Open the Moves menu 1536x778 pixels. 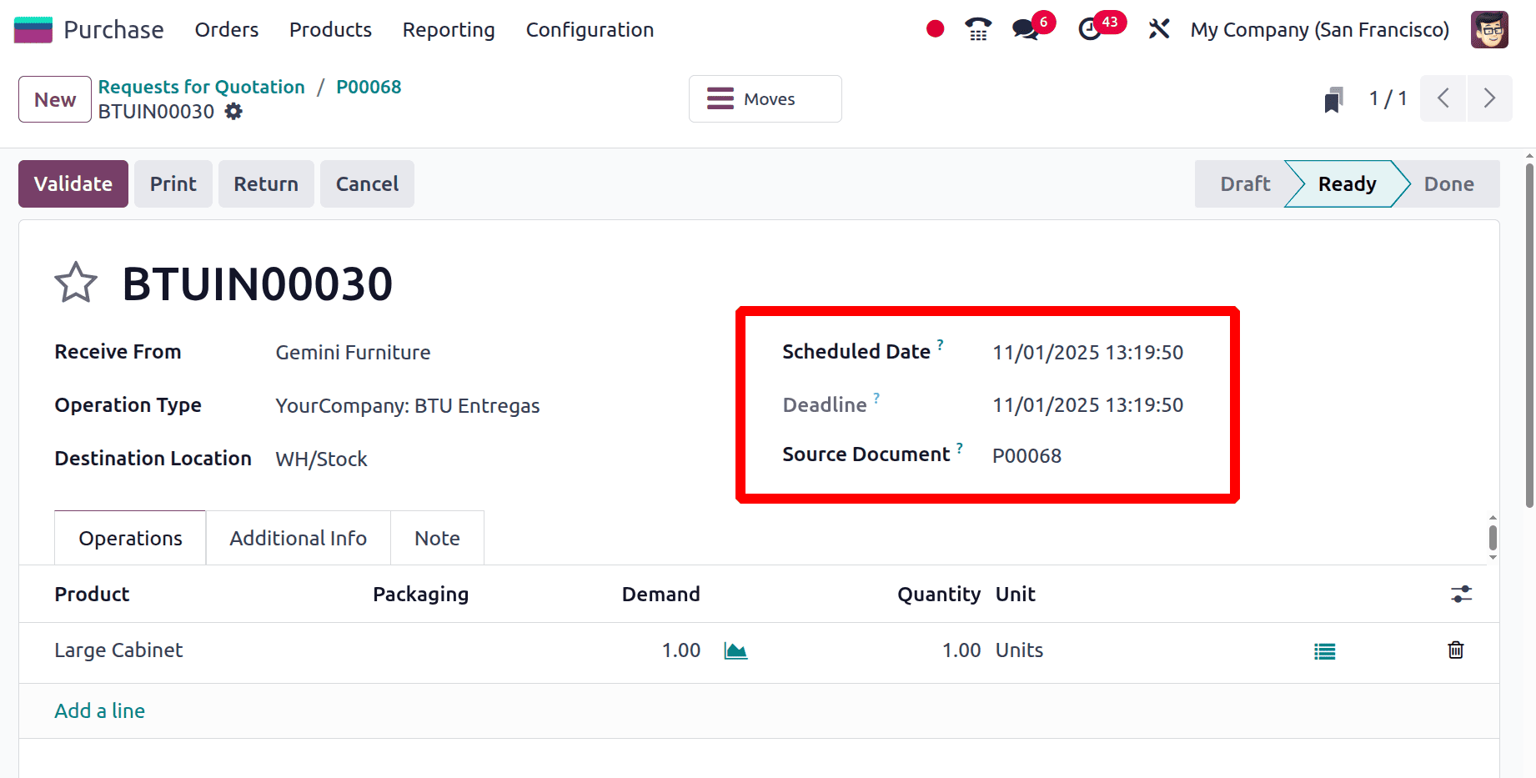coord(764,98)
